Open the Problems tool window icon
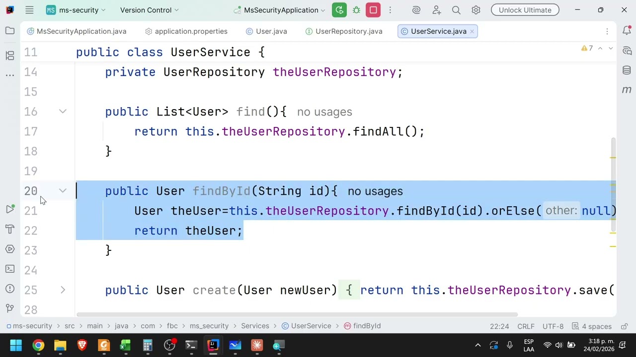 tap(10, 289)
